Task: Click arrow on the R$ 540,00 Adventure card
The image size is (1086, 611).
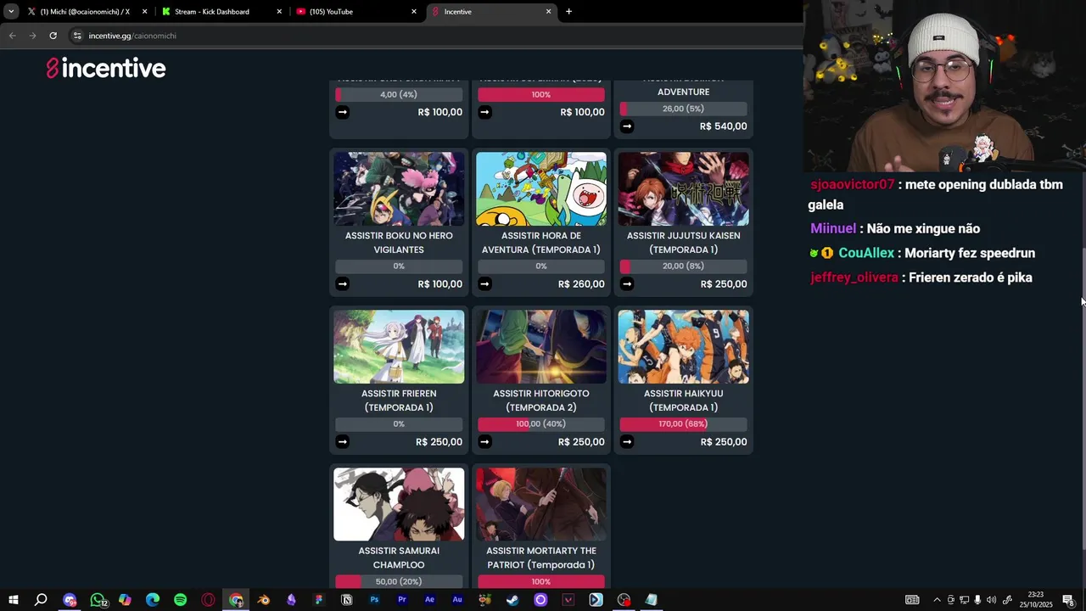Action: (x=627, y=126)
